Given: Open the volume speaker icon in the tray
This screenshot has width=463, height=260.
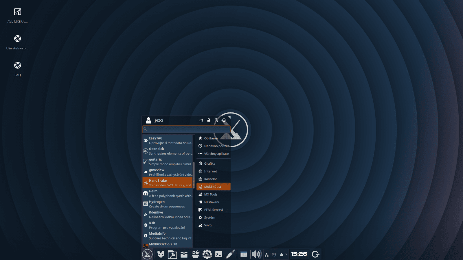Looking at the screenshot, I should (256, 255).
